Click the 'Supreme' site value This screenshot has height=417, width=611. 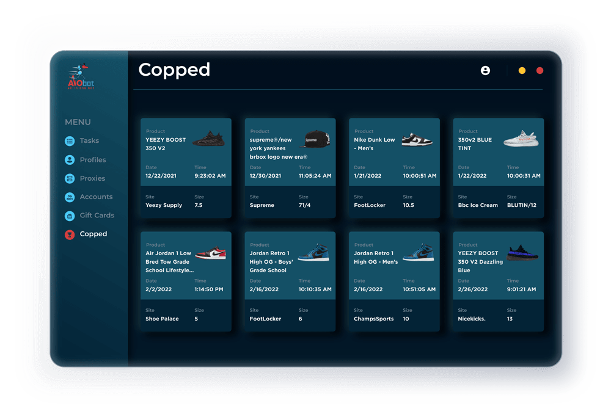coord(262,205)
